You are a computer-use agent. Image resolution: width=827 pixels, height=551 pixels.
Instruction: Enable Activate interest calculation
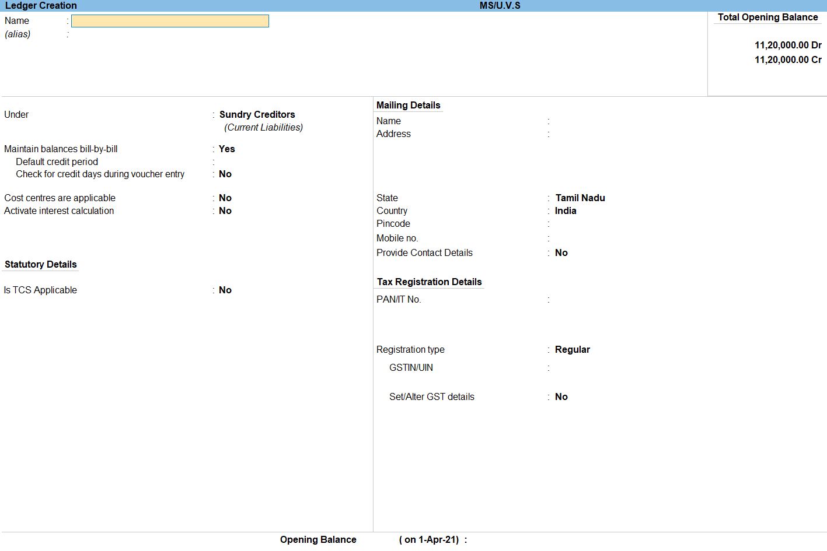pos(225,210)
